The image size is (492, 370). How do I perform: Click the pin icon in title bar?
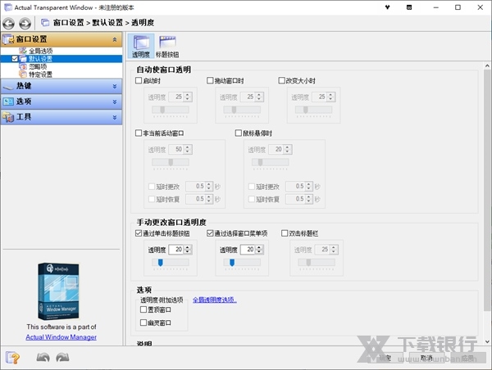[x=388, y=7]
